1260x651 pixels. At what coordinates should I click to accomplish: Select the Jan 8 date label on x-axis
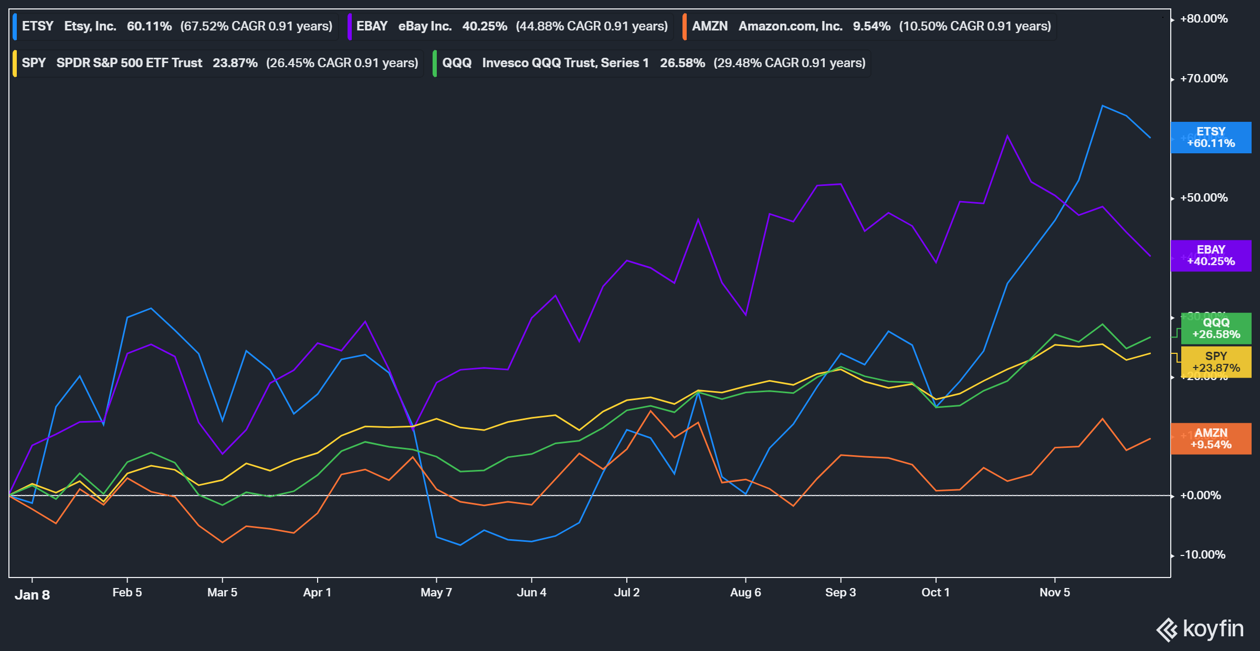pyautogui.click(x=33, y=594)
